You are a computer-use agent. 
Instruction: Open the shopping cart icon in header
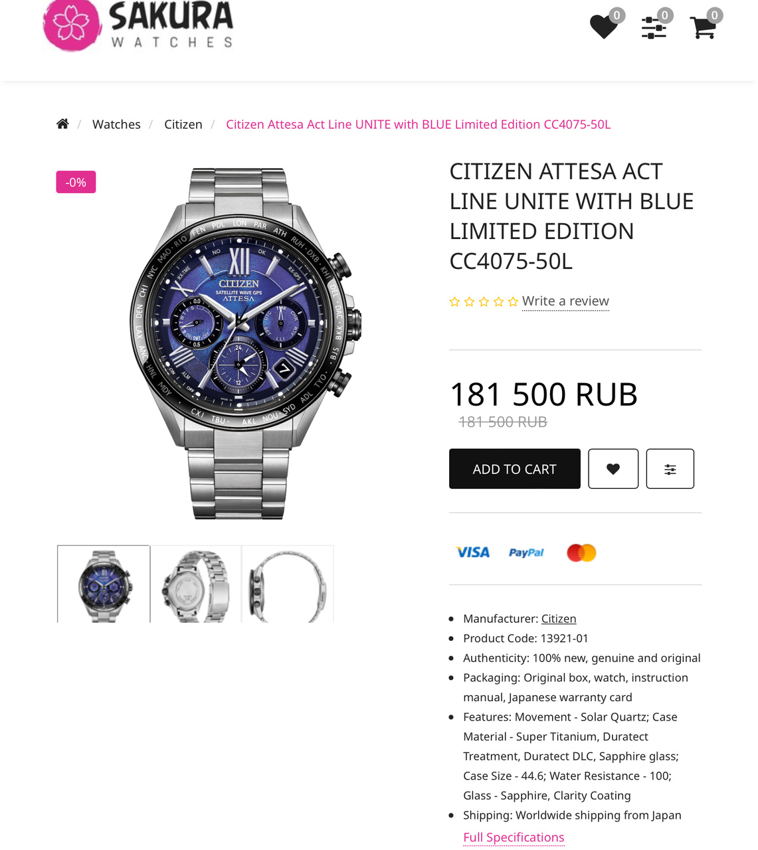click(704, 27)
